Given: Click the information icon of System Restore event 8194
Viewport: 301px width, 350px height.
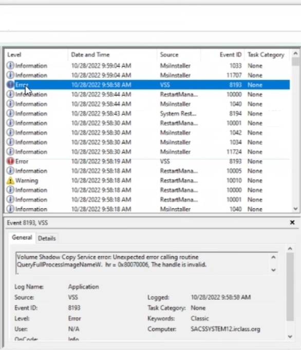Looking at the screenshot, I should click(x=10, y=113).
